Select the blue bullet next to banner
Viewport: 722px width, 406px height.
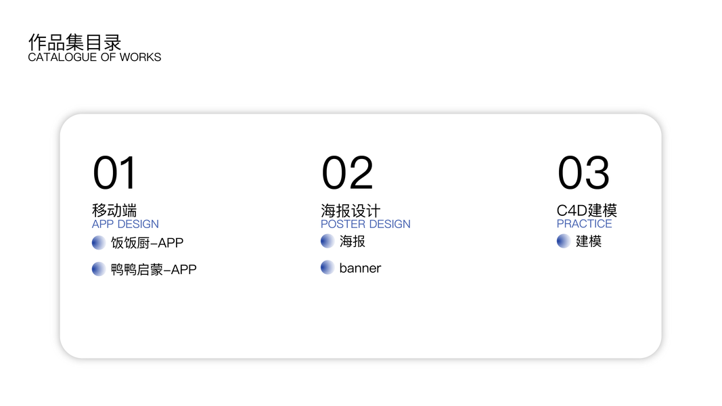328,268
